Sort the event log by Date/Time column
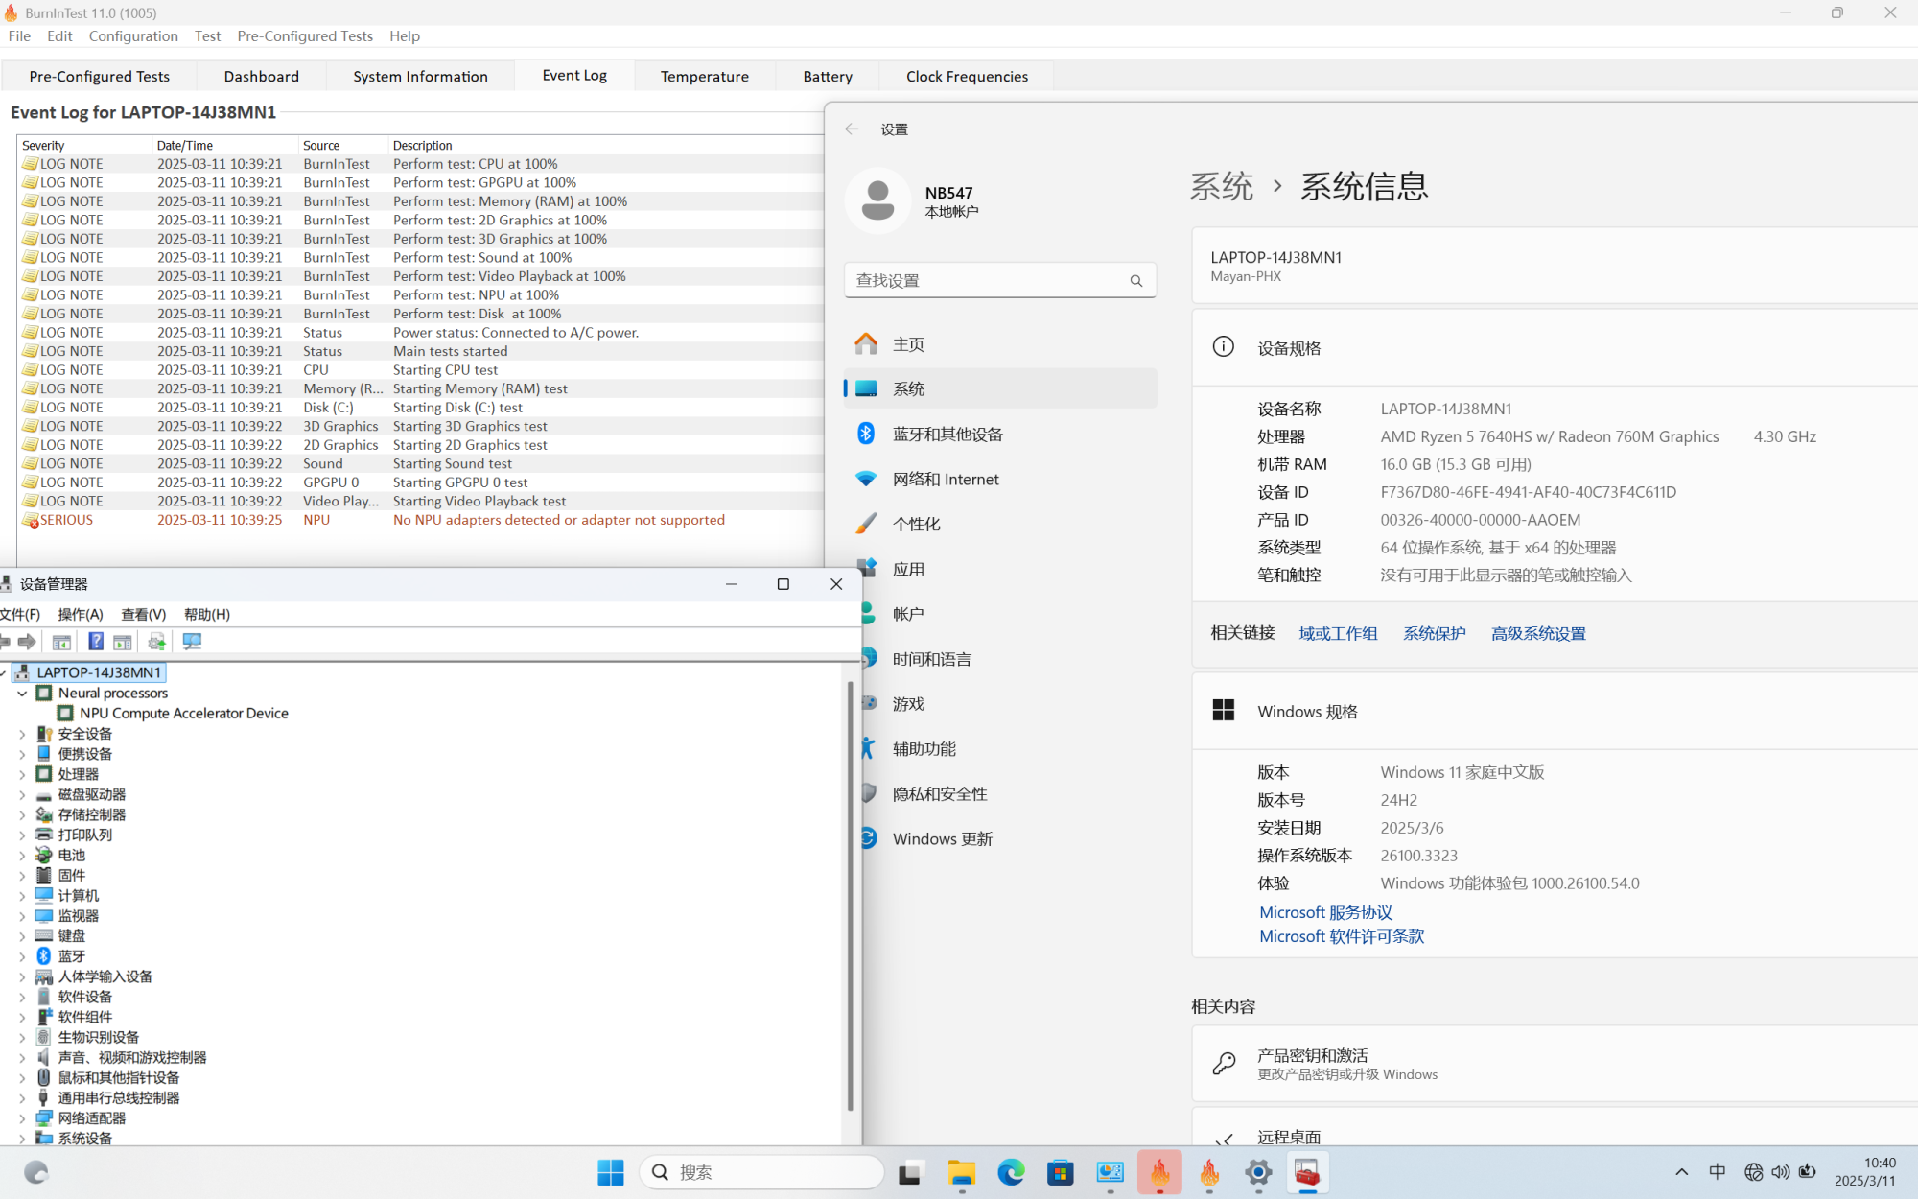The width and height of the screenshot is (1918, 1199). [225, 146]
